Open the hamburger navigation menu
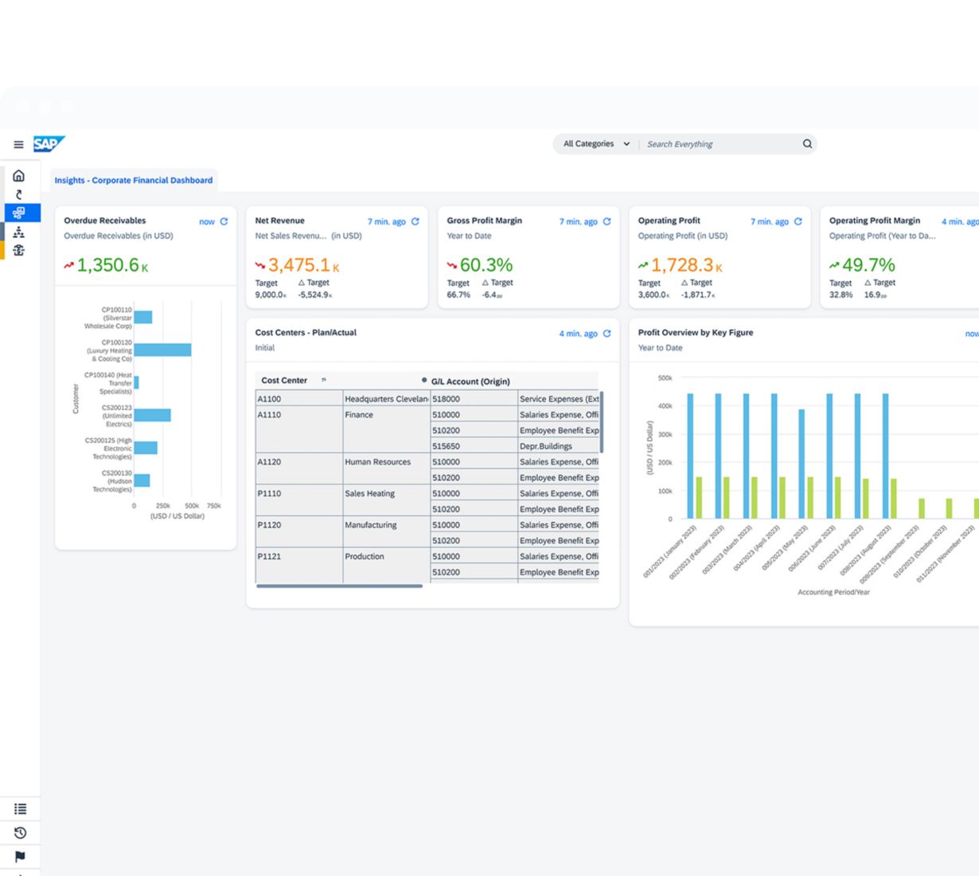Image resolution: width=979 pixels, height=876 pixels. 18,144
